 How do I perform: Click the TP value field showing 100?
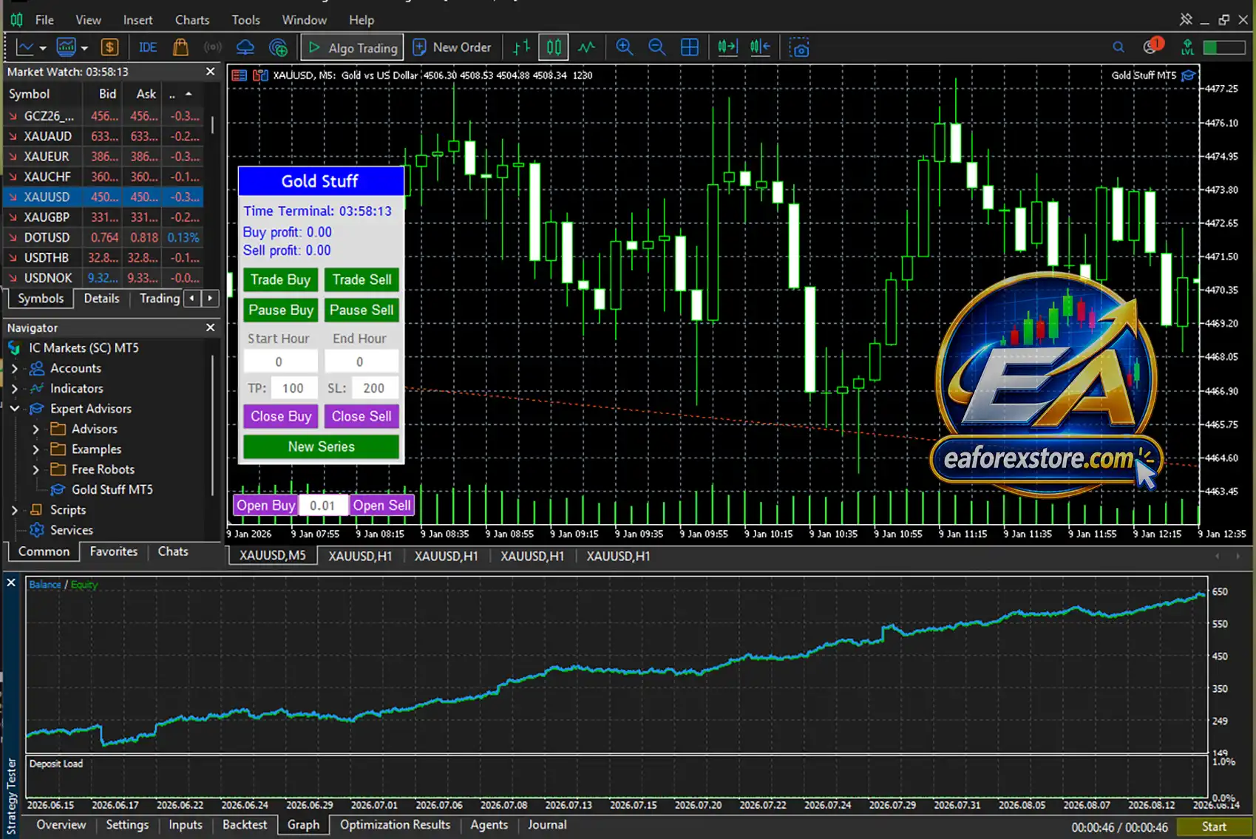[293, 388]
